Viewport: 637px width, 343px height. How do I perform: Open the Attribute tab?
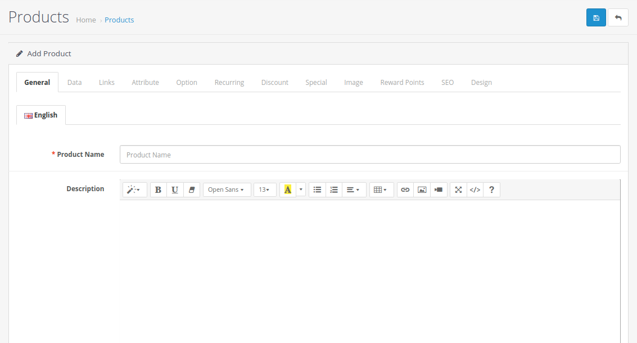(x=145, y=83)
